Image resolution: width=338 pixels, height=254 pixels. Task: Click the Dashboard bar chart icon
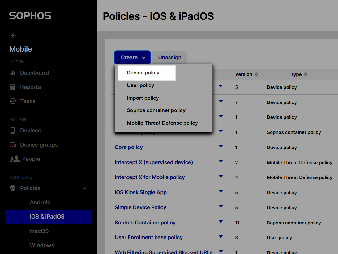[13, 73]
